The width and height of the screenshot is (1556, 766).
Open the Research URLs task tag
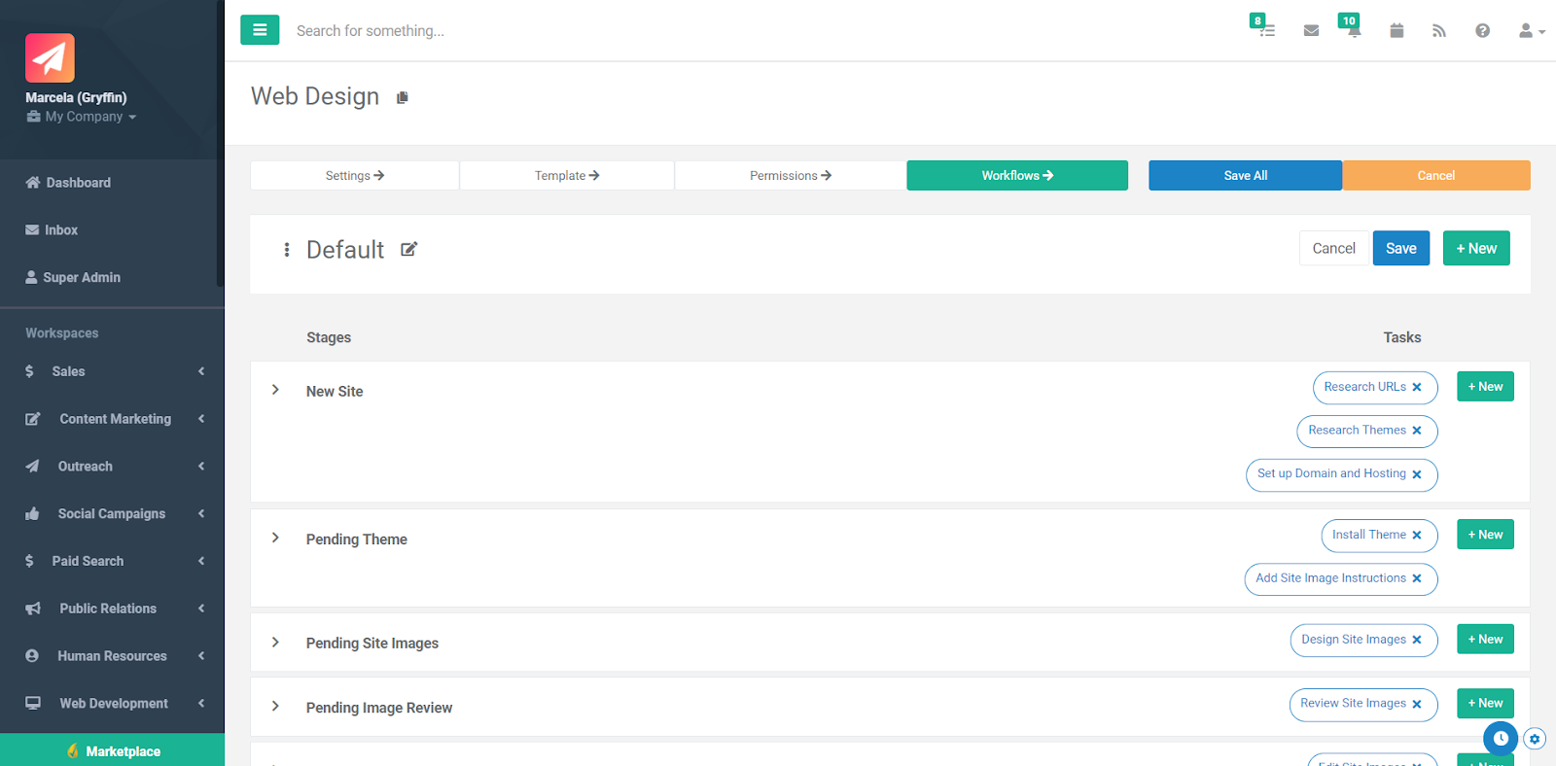(x=1364, y=387)
